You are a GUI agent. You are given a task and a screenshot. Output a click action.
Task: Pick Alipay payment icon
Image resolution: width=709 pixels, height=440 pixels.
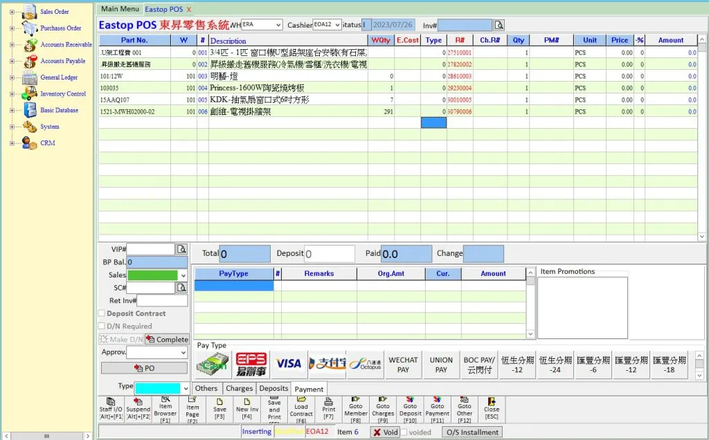click(327, 364)
